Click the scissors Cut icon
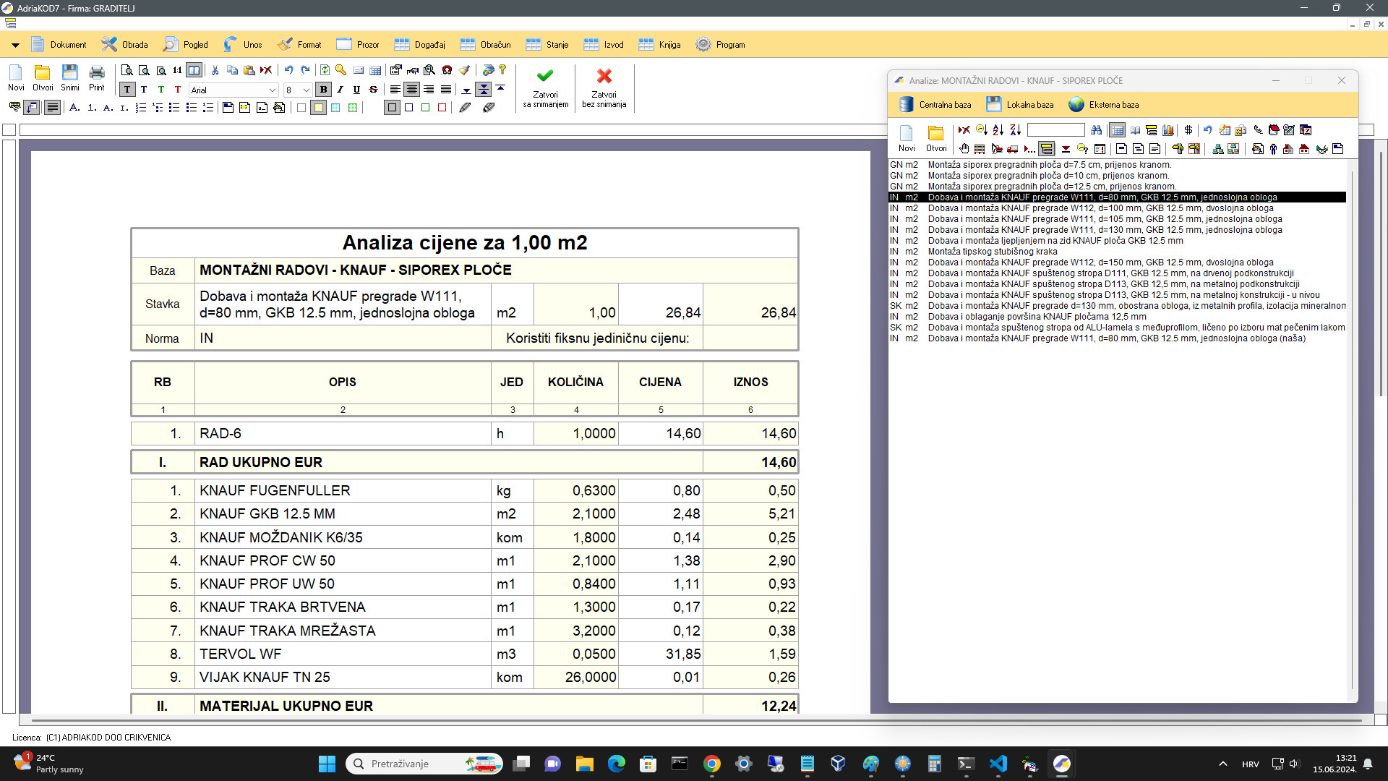Viewport: 1388px width, 781px height. (x=215, y=70)
